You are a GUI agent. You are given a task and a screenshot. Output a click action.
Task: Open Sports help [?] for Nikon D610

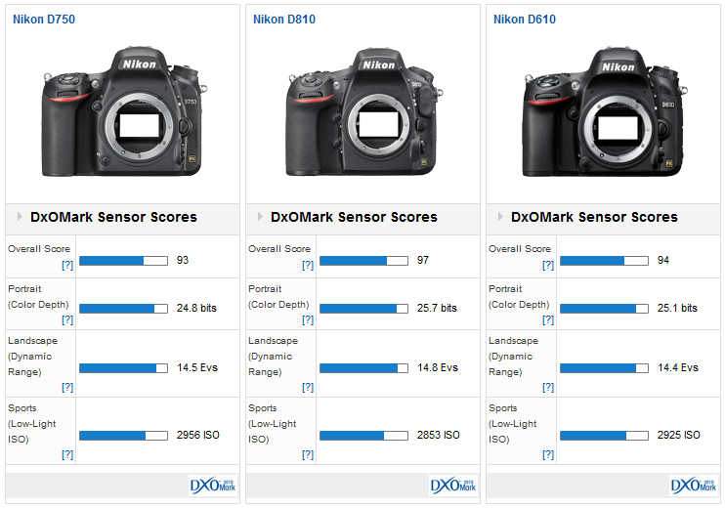(x=548, y=454)
